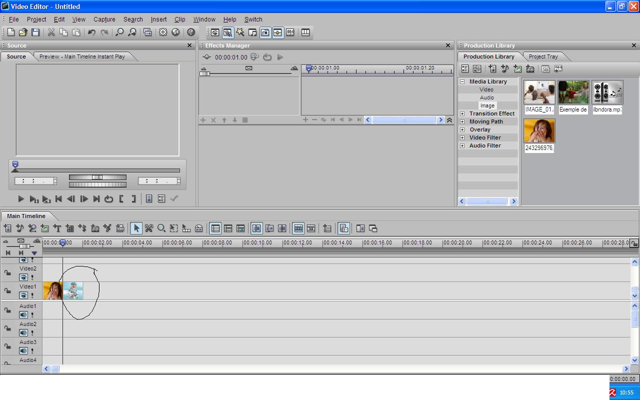Click the Help question mark icon
The height and width of the screenshot is (400, 640).
(x=190, y=32)
